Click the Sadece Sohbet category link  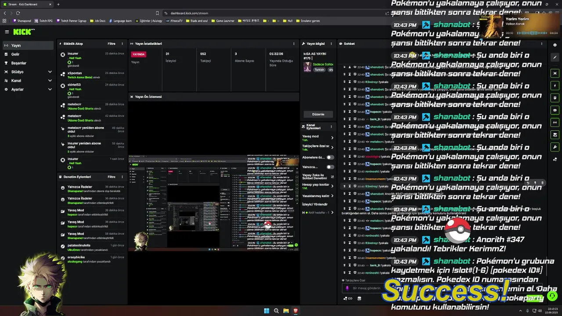coord(323,64)
